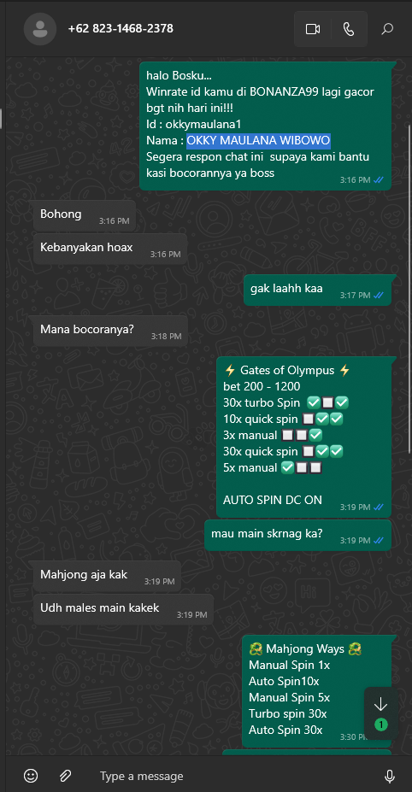Open search in chat
The width and height of the screenshot is (412, 792).
pyautogui.click(x=386, y=29)
